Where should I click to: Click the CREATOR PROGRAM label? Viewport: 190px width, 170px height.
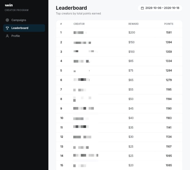click(x=16, y=10)
